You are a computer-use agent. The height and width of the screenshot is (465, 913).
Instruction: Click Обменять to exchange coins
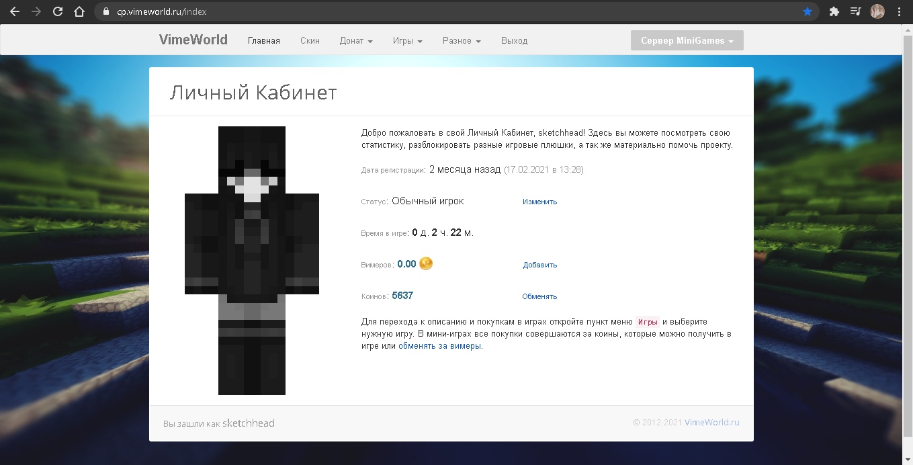[x=539, y=296]
